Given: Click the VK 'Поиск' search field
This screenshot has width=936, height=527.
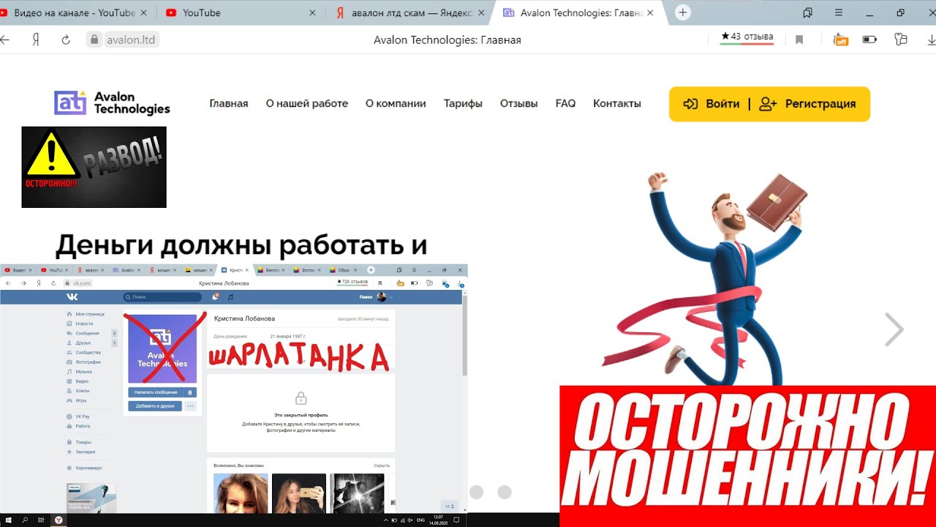Looking at the screenshot, I should coord(162,297).
